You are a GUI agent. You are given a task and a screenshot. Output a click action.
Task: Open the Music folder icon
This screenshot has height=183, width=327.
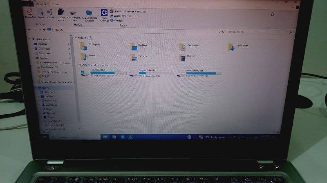click(84, 56)
